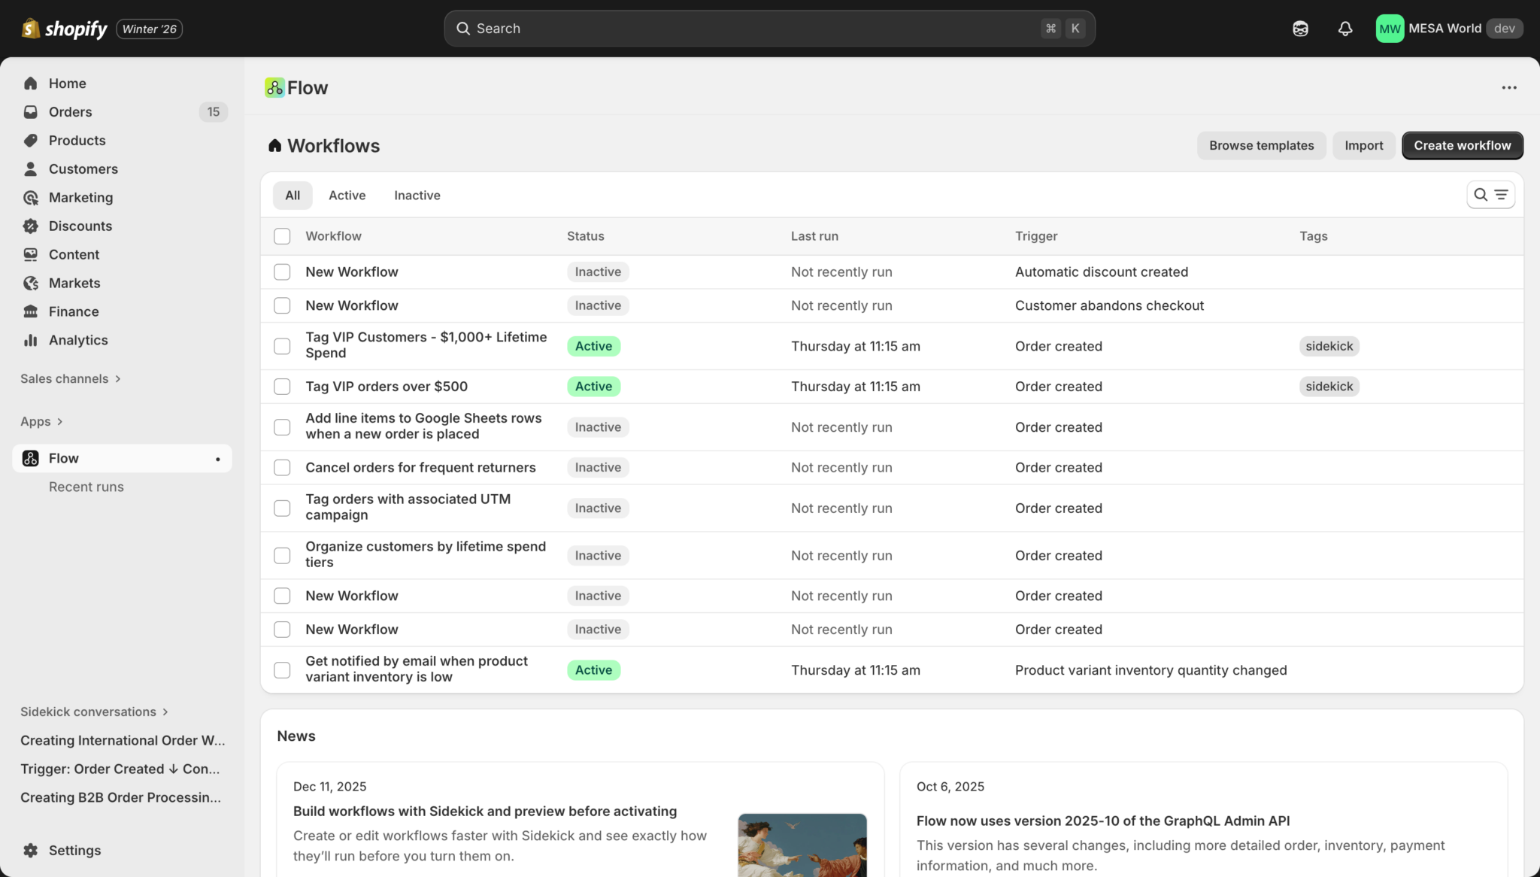The image size is (1540, 877).
Task: Select the Flow app icon in the sidebar
Action: point(30,458)
